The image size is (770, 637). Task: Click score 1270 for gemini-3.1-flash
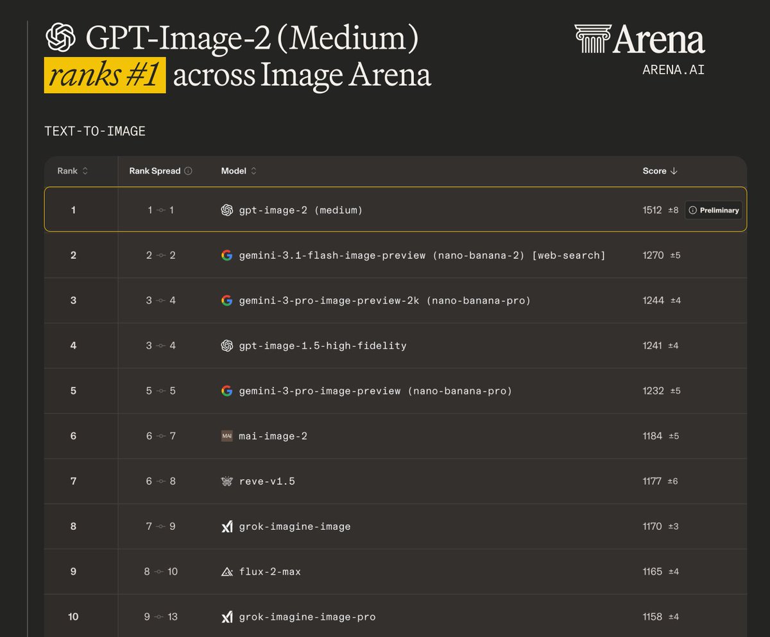tap(653, 255)
